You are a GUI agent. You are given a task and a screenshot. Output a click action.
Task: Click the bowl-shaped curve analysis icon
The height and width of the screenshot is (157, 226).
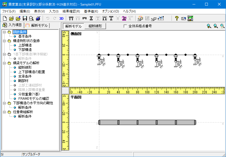[x=154, y=19]
